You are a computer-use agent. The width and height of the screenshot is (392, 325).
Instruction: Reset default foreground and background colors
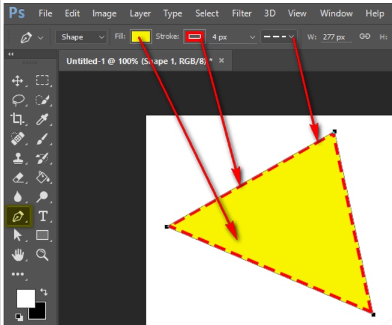(x=19, y=317)
